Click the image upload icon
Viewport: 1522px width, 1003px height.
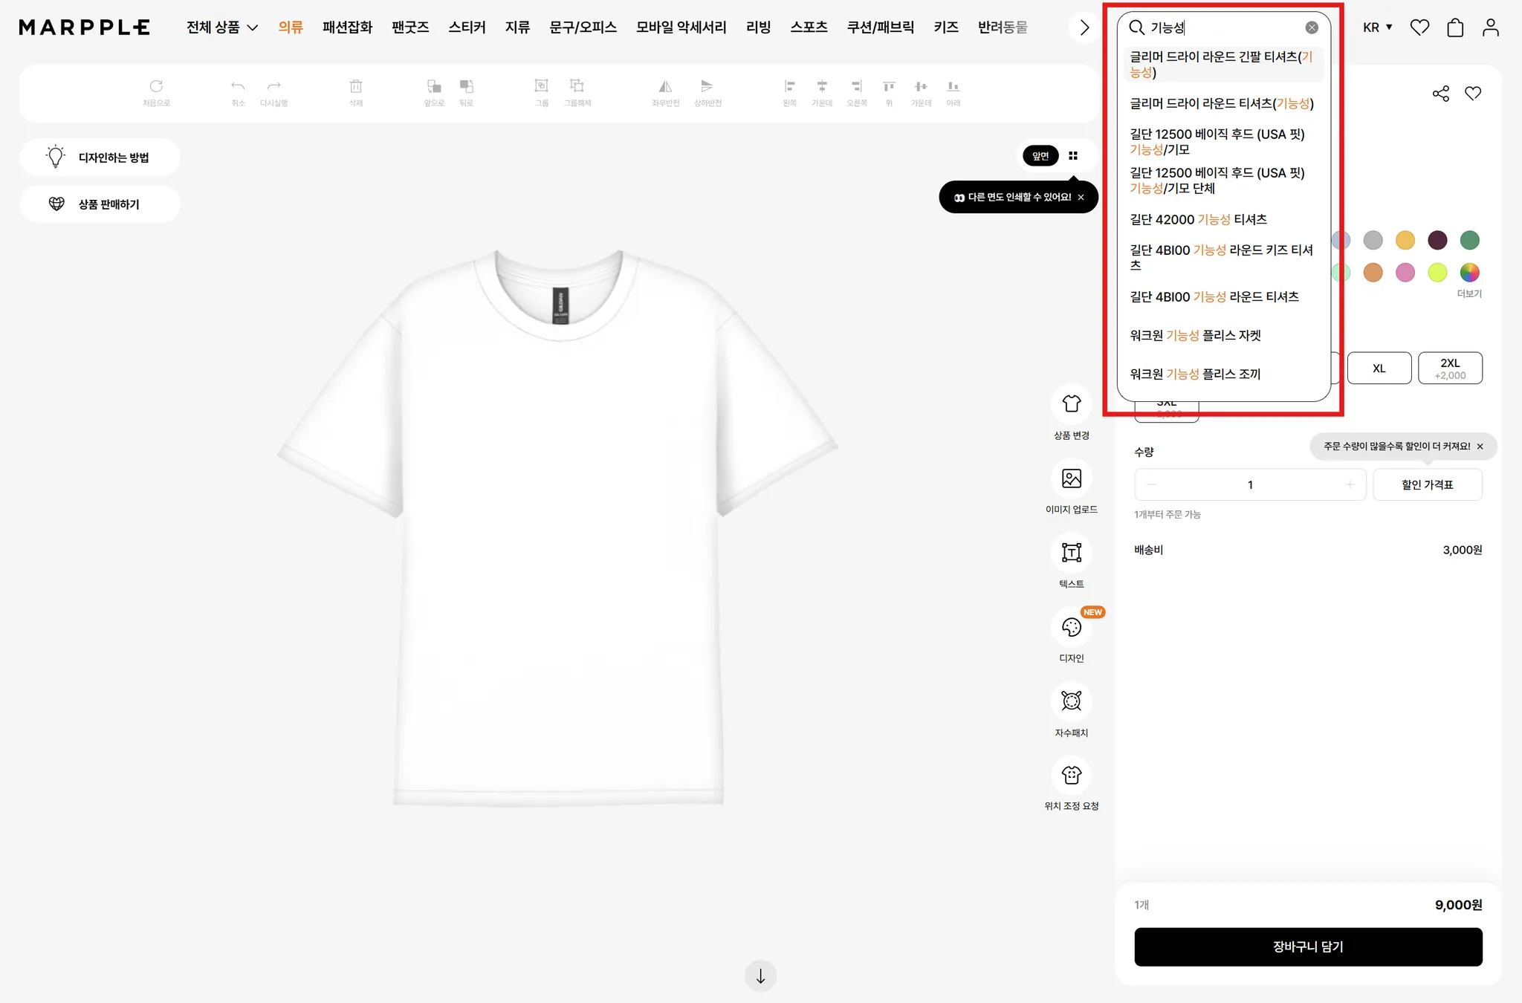(1071, 478)
